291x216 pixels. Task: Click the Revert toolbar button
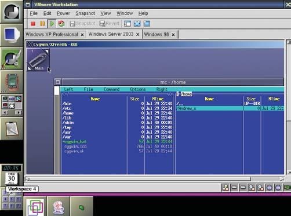pos(110,24)
